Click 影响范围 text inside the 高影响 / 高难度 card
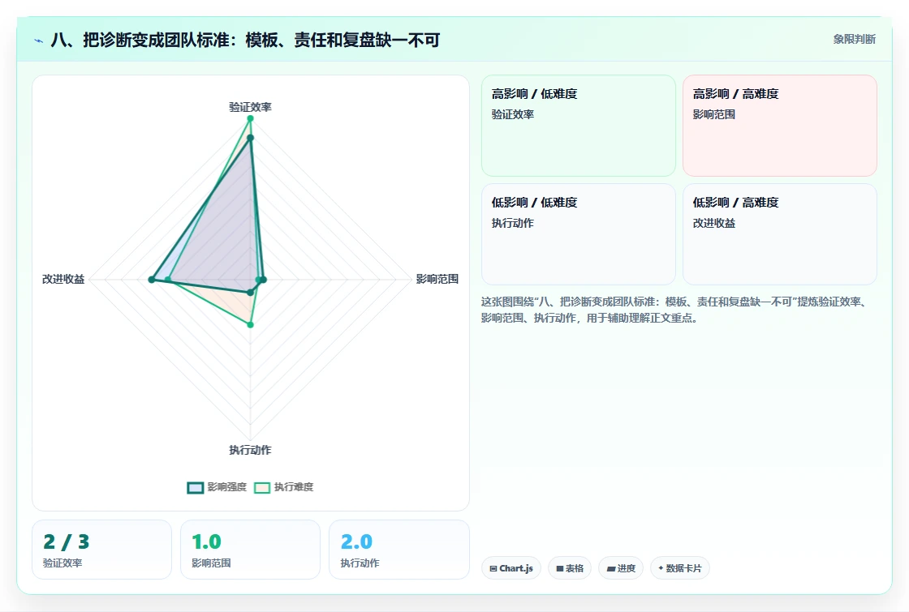This screenshot has height=612, width=909. 714,114
